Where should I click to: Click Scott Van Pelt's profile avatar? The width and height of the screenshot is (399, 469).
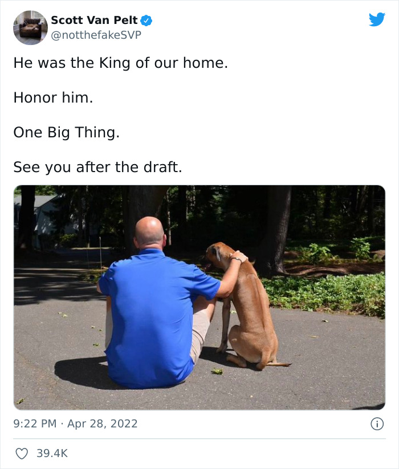30,26
